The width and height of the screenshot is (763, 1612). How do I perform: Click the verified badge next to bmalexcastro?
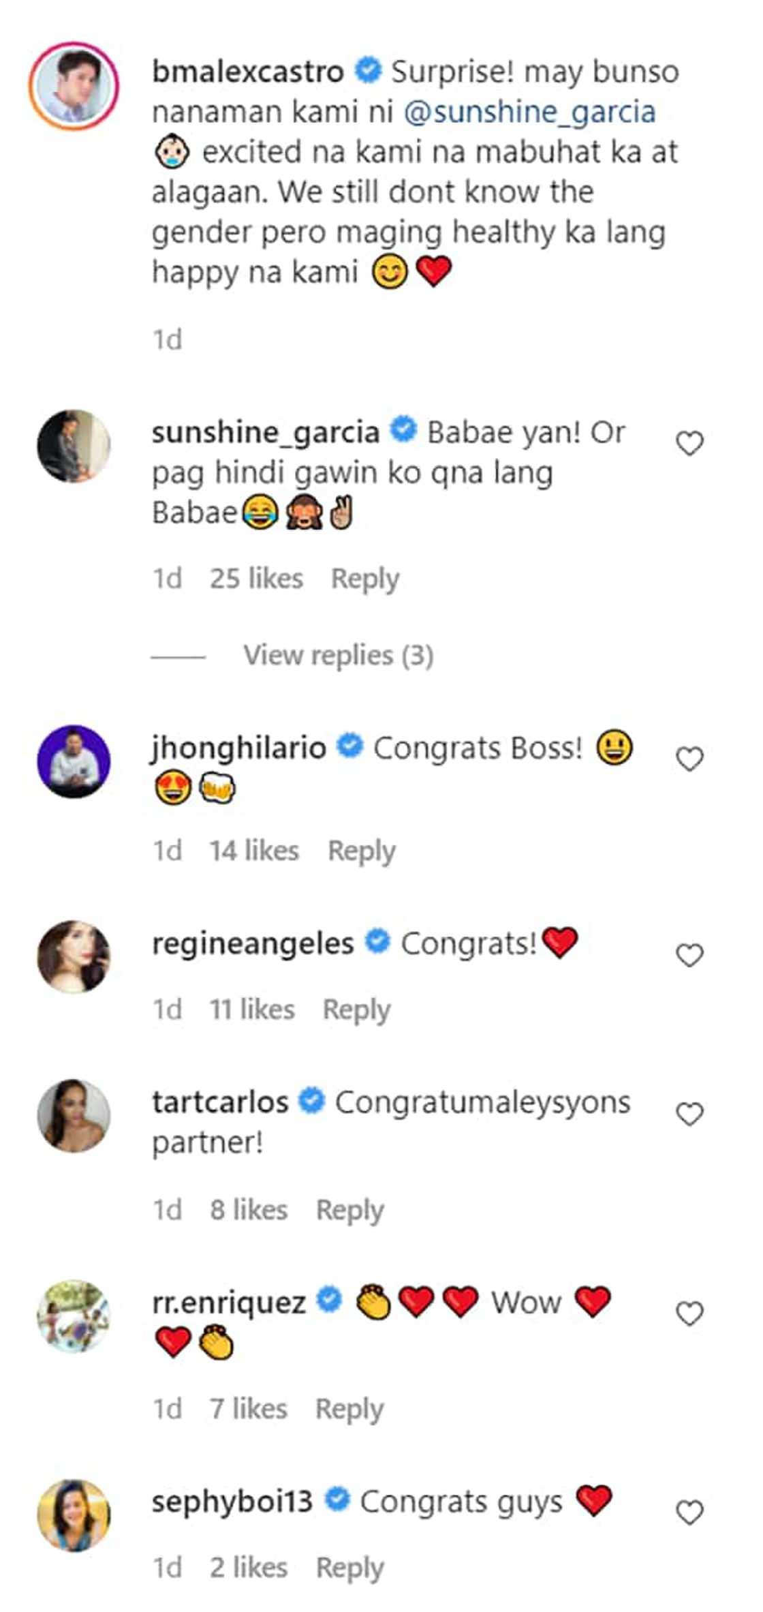click(369, 70)
